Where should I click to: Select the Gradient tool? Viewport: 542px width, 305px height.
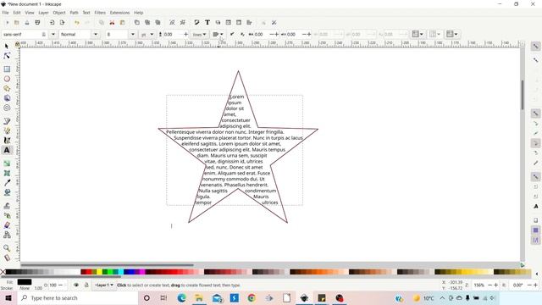(7, 164)
